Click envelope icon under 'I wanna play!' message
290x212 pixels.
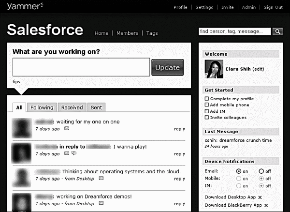click(67, 153)
